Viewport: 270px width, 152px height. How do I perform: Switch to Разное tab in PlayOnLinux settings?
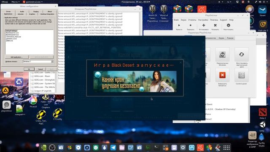[x=230, y=38]
